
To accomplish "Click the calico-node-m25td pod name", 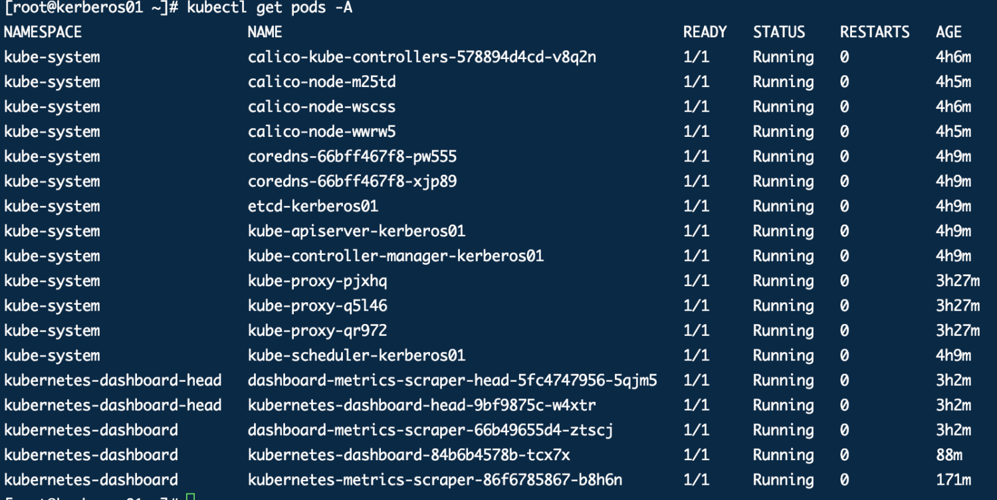I will (x=322, y=82).
